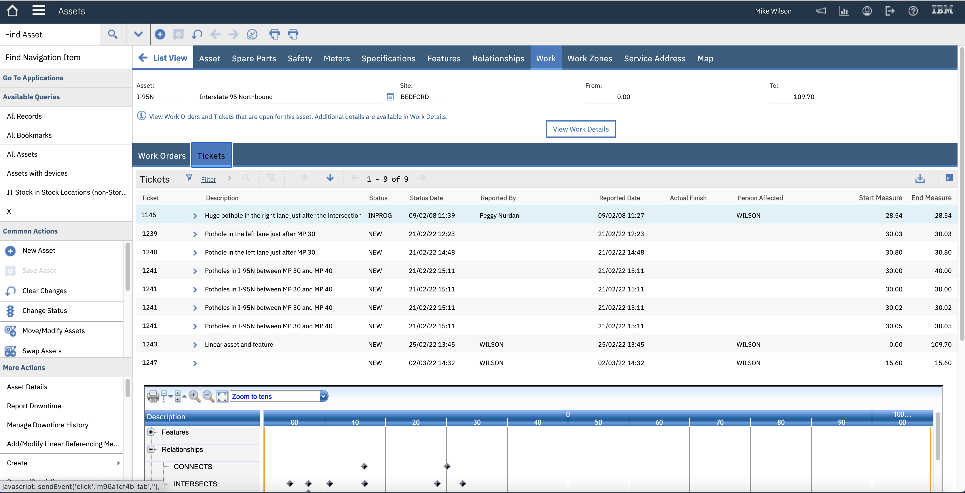
Task: Select the Change Status traffic-light icon
Action: click(10, 310)
